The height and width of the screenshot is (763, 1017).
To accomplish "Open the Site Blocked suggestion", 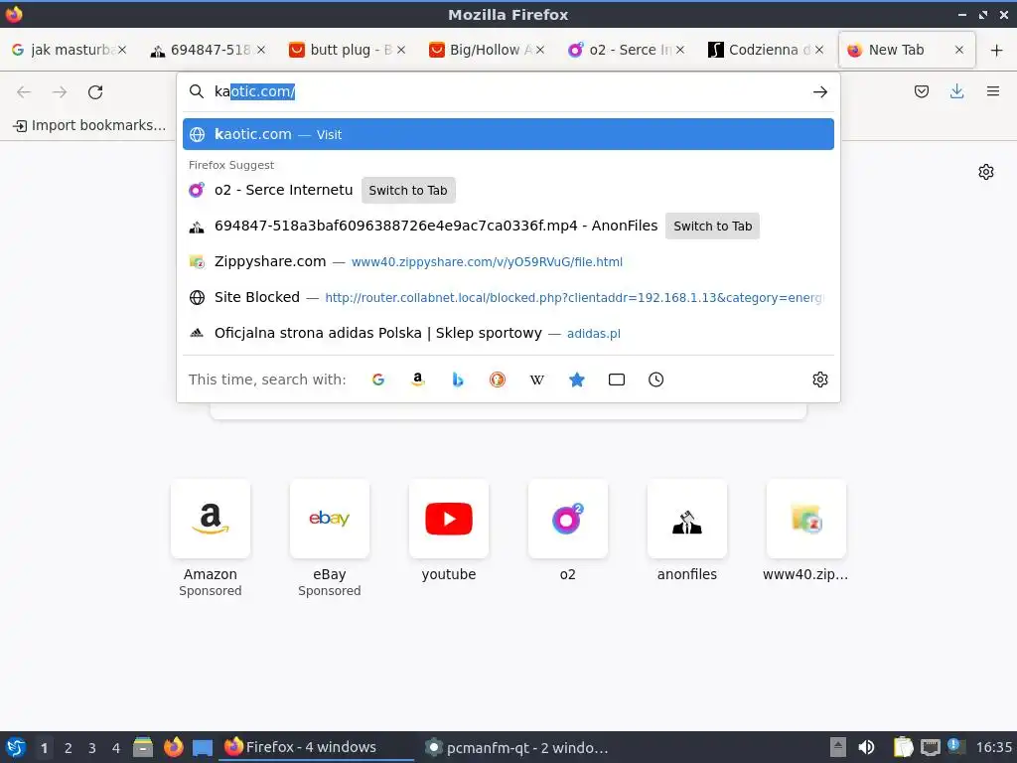I will (x=508, y=297).
